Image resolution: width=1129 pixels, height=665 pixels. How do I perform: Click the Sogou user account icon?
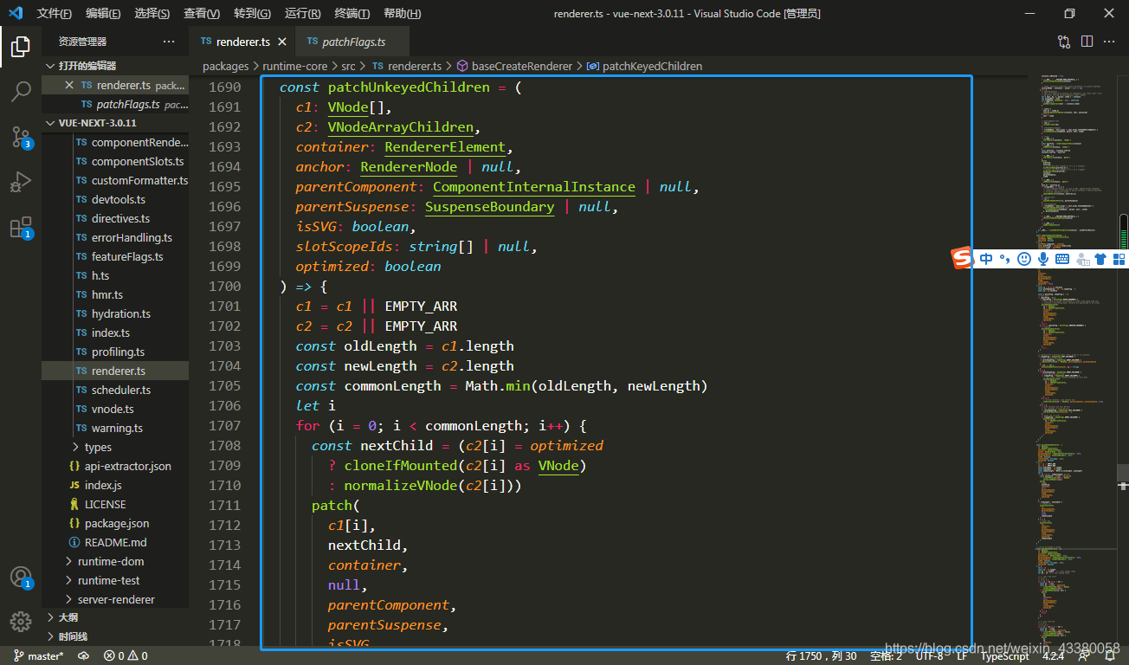point(1082,259)
